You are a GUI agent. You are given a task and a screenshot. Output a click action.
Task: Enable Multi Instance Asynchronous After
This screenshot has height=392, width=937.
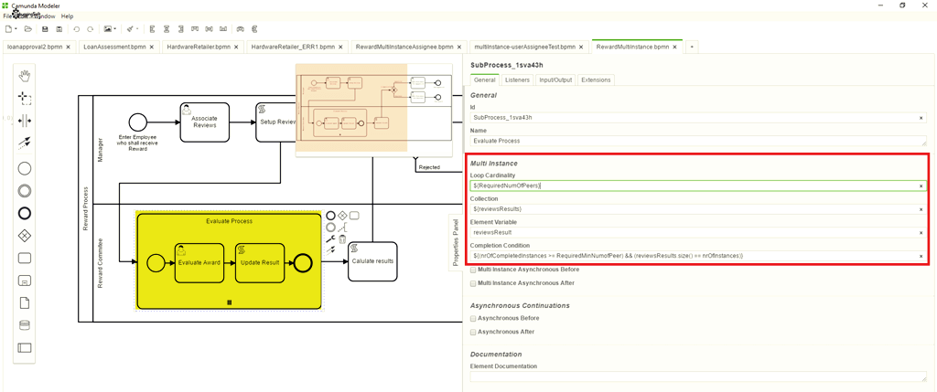(x=473, y=283)
